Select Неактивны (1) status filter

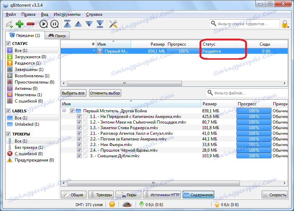click(x=32, y=95)
